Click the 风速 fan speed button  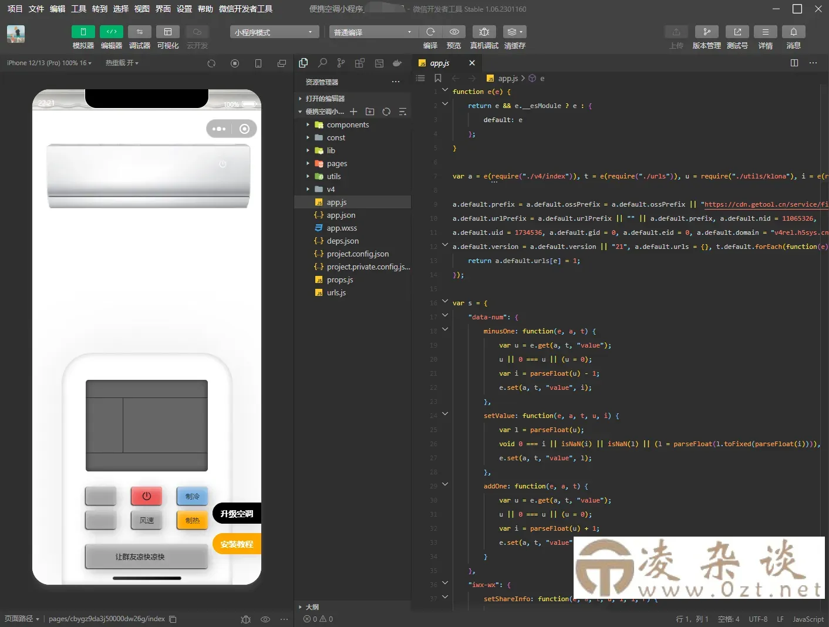click(x=147, y=520)
